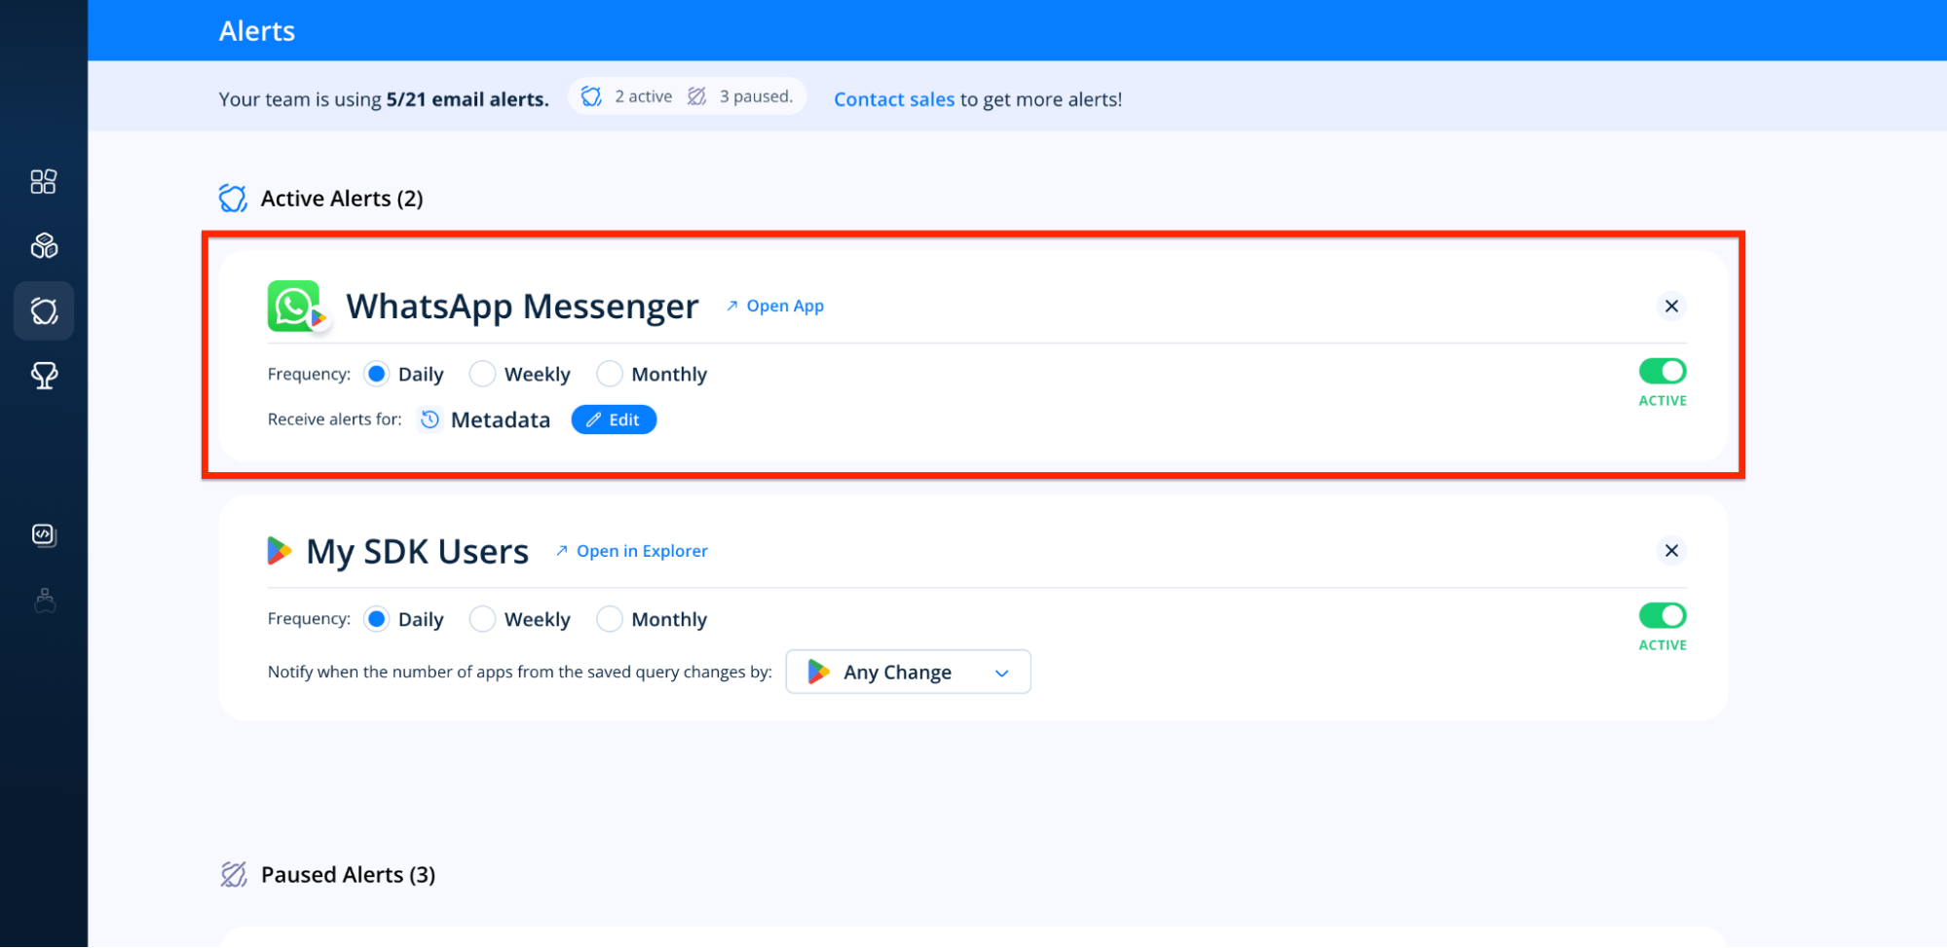Image resolution: width=1947 pixels, height=948 pixels.
Task: Open the trophy icon in sidebar
Action: 44,376
